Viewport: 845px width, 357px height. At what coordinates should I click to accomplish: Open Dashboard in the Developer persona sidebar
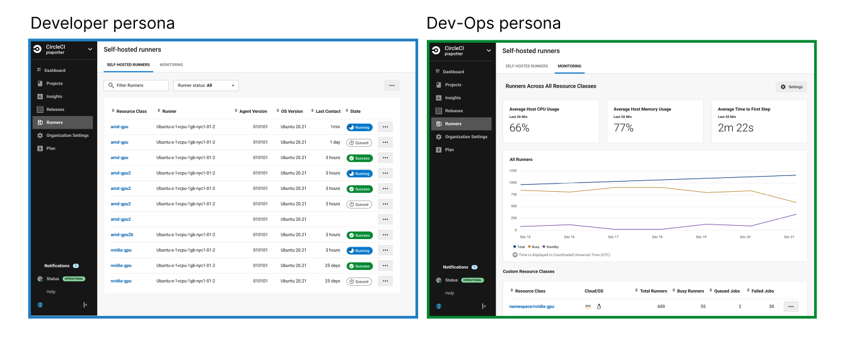click(54, 70)
